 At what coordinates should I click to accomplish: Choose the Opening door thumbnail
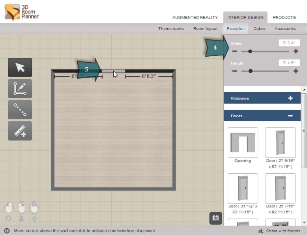[243, 142]
